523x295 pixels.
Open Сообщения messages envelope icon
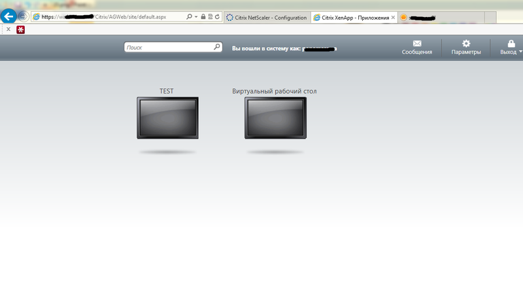tap(417, 43)
